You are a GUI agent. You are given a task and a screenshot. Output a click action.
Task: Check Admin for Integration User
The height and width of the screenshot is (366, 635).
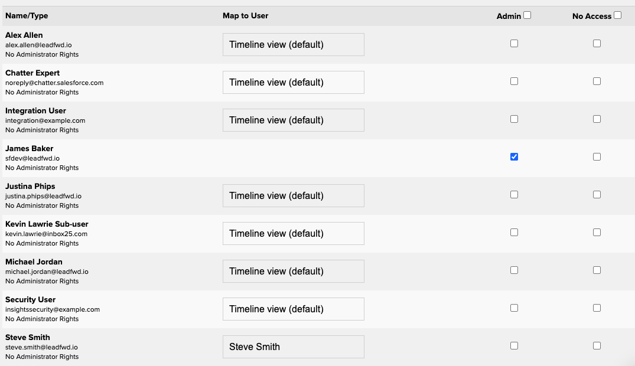514,119
